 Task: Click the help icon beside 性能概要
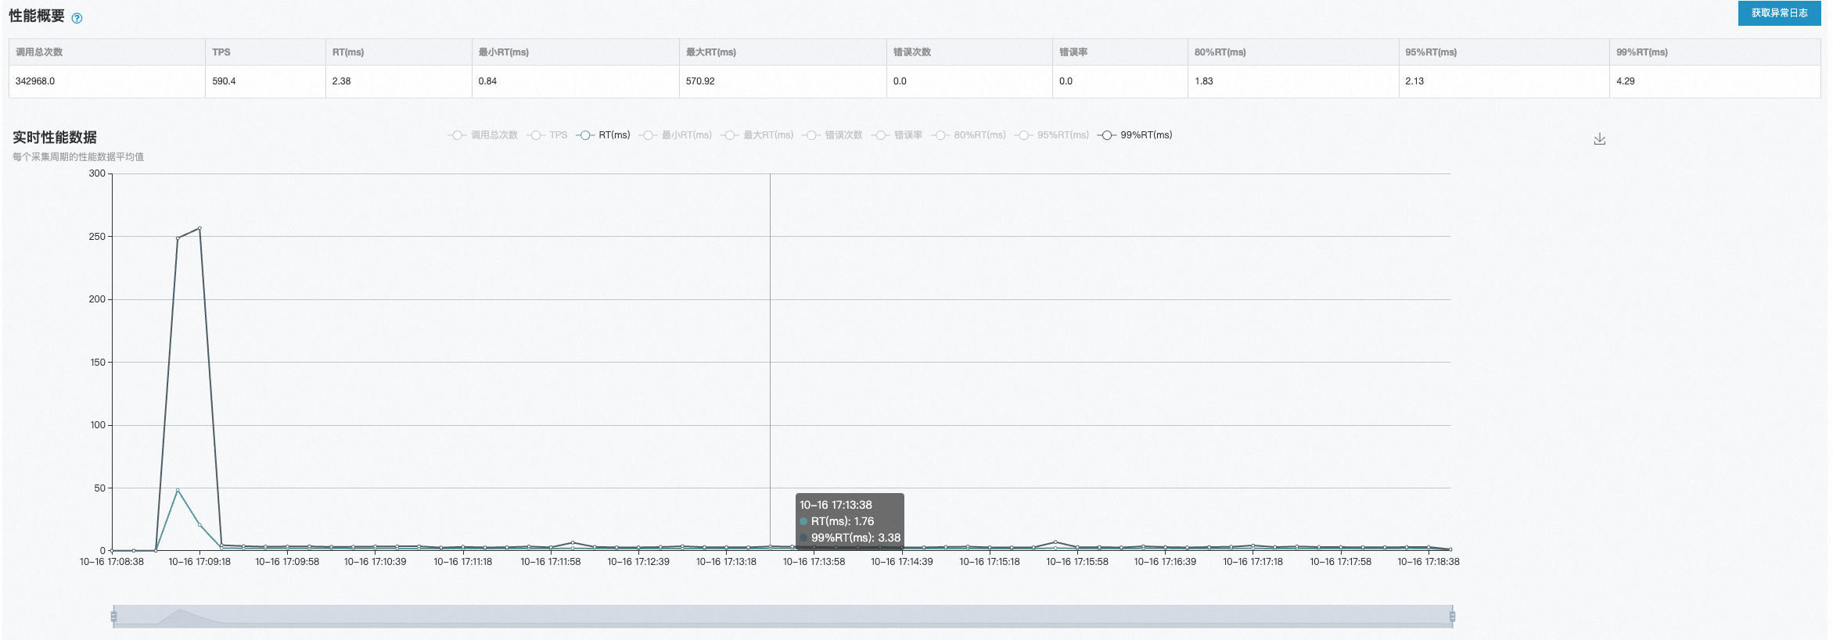(x=77, y=18)
